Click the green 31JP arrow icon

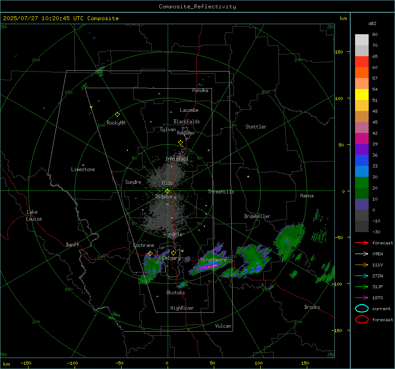pyautogui.click(x=362, y=287)
